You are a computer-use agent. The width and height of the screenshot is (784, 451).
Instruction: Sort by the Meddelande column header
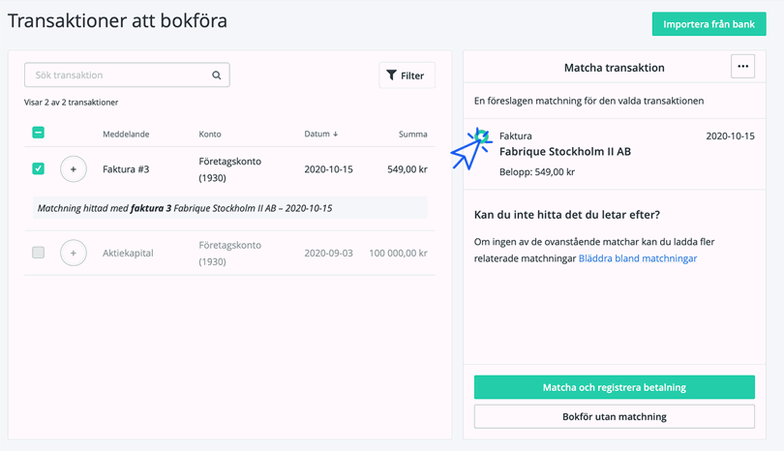tap(126, 134)
